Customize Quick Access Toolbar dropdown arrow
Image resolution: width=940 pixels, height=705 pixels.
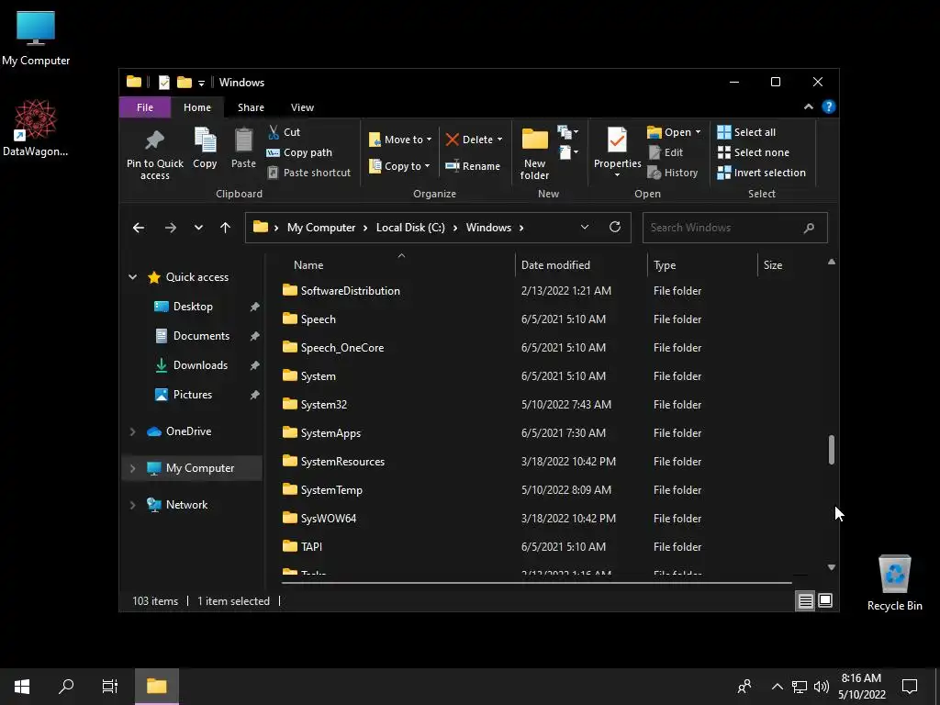201,83
